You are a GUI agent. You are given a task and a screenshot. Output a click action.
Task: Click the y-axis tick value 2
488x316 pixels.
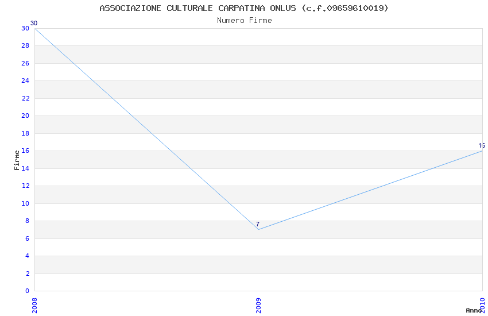28,273
